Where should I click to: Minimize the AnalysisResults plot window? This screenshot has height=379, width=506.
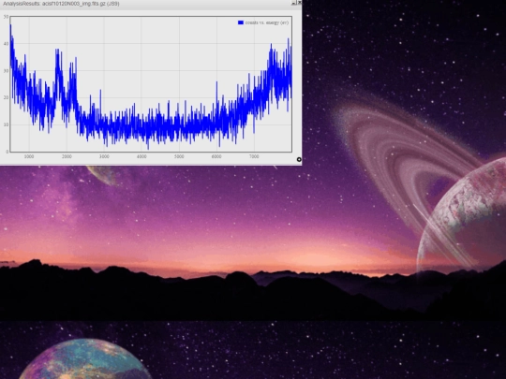293,3
